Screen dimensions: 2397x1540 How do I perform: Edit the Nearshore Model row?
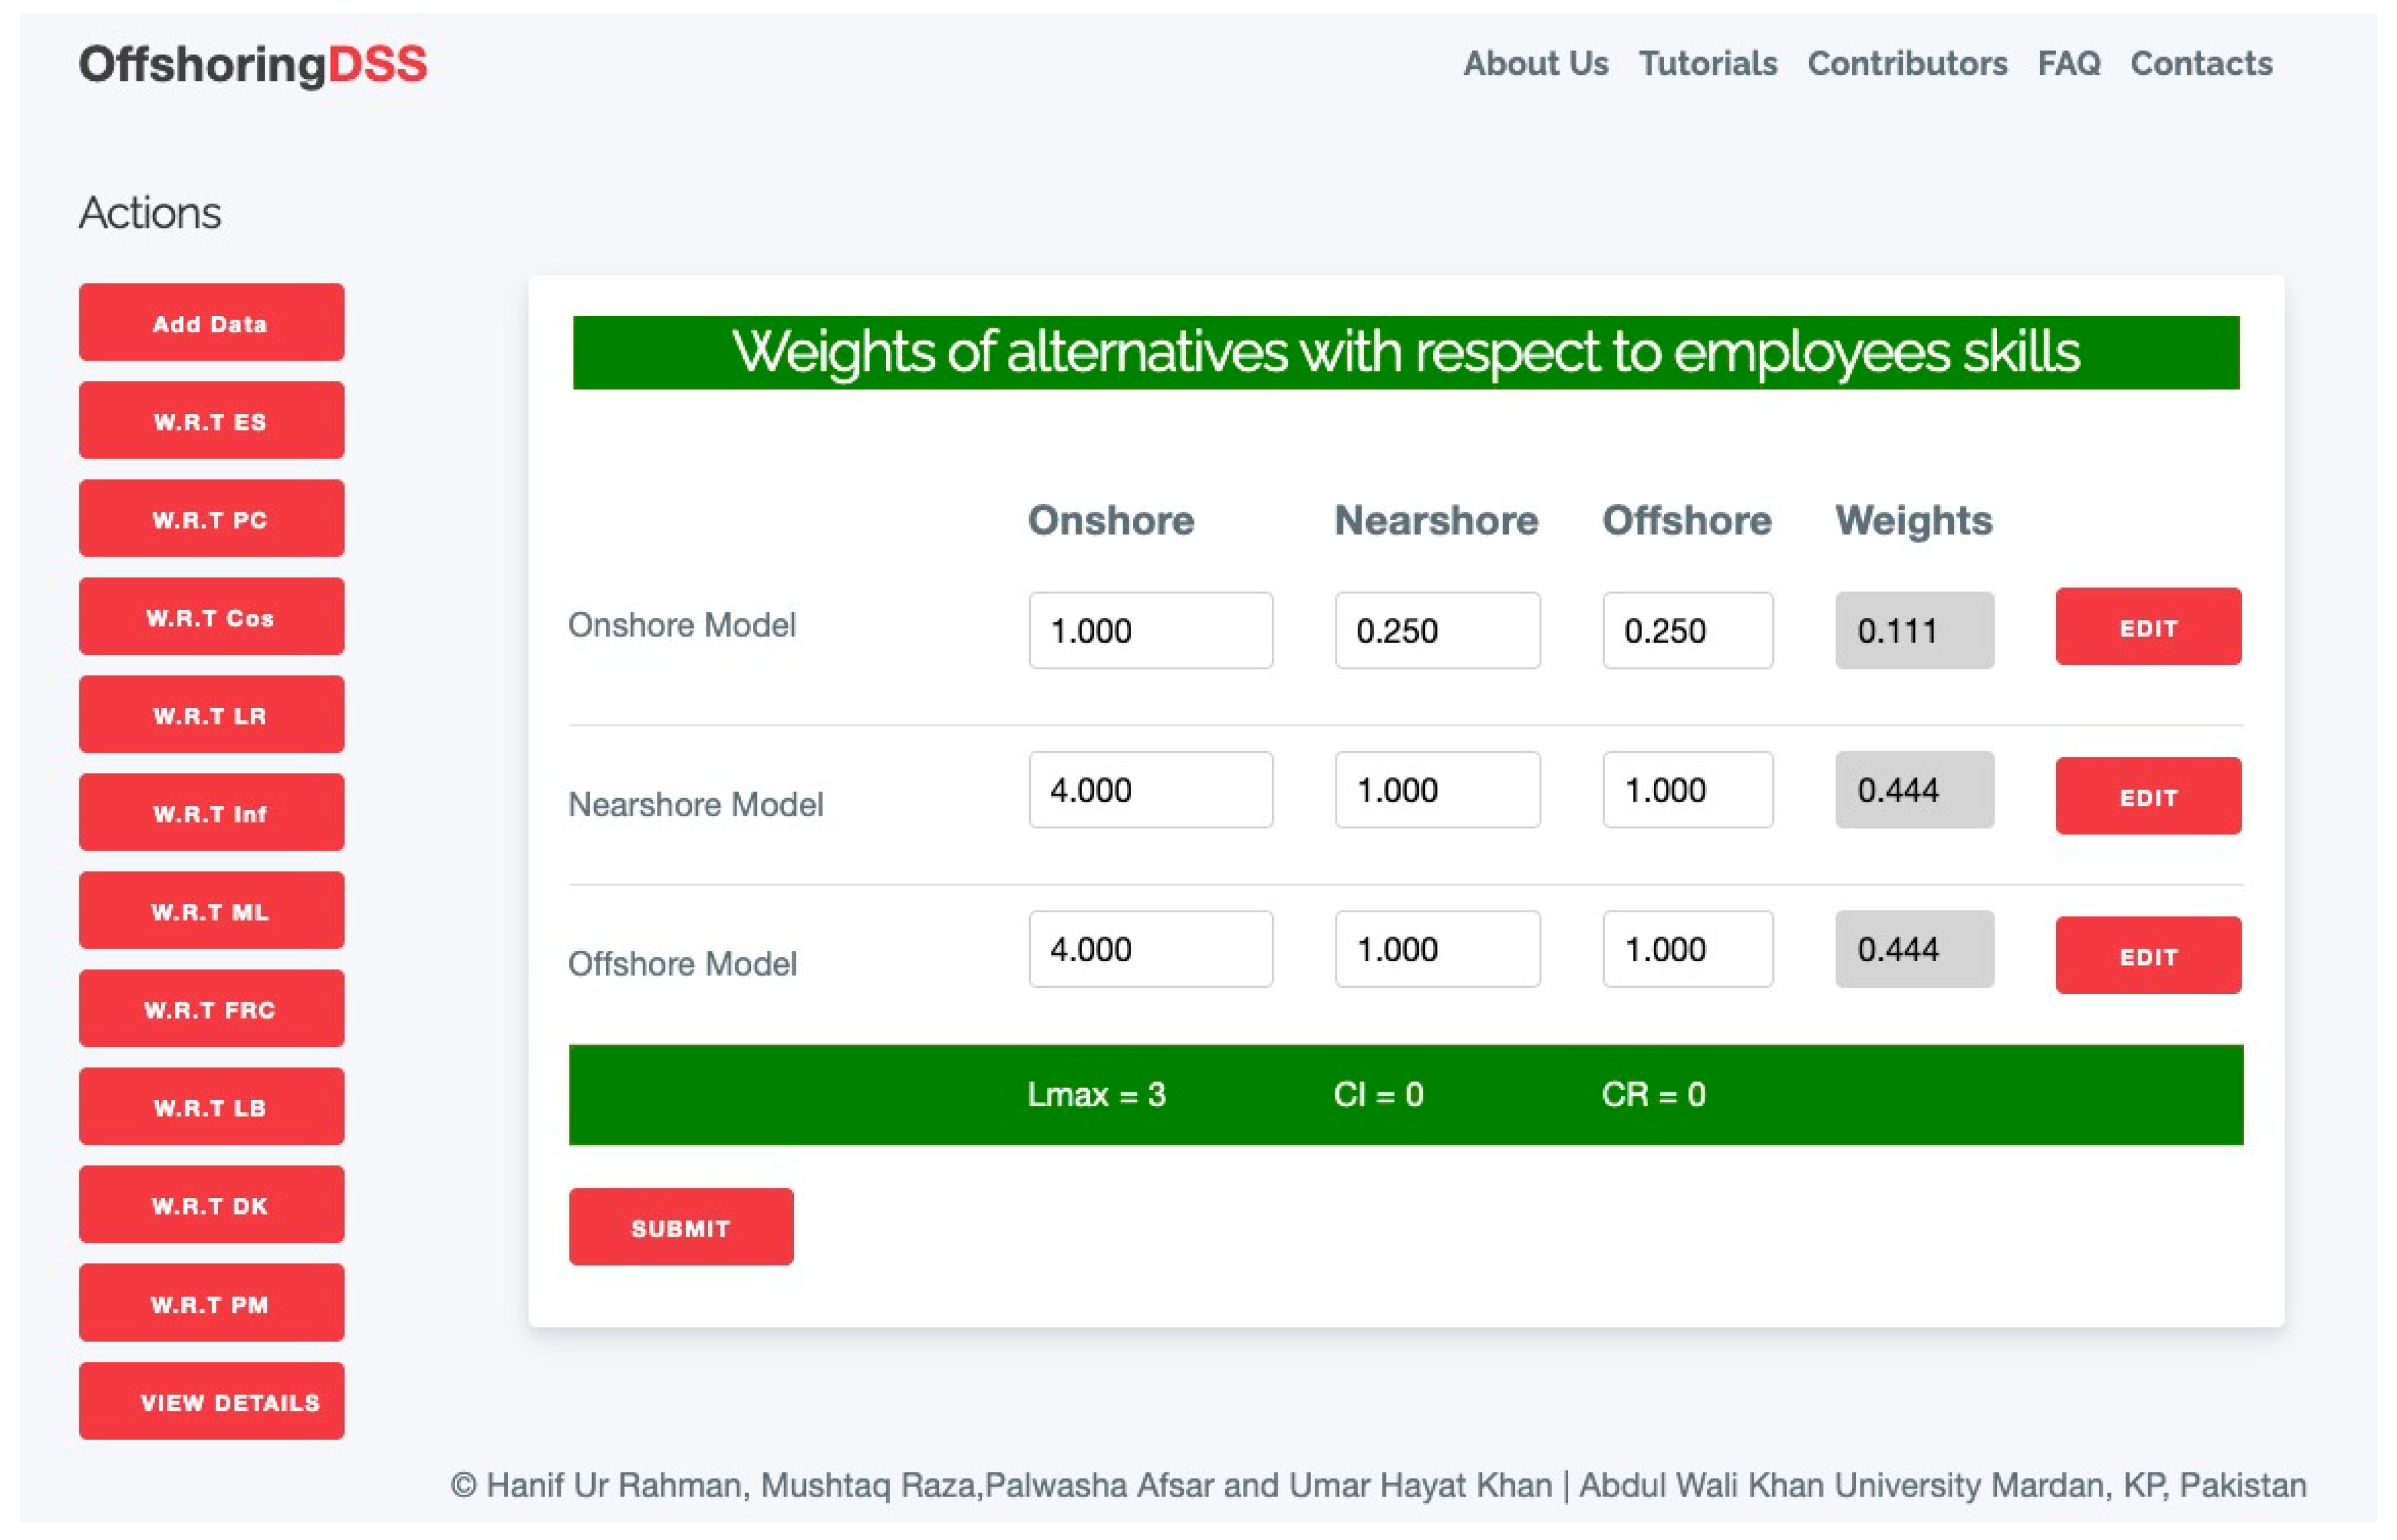pos(2147,796)
